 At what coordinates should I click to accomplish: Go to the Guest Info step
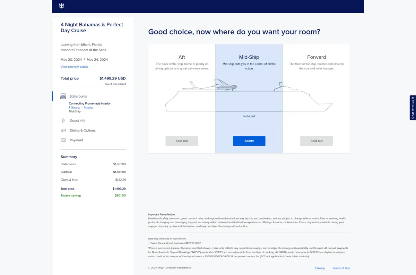click(x=77, y=120)
